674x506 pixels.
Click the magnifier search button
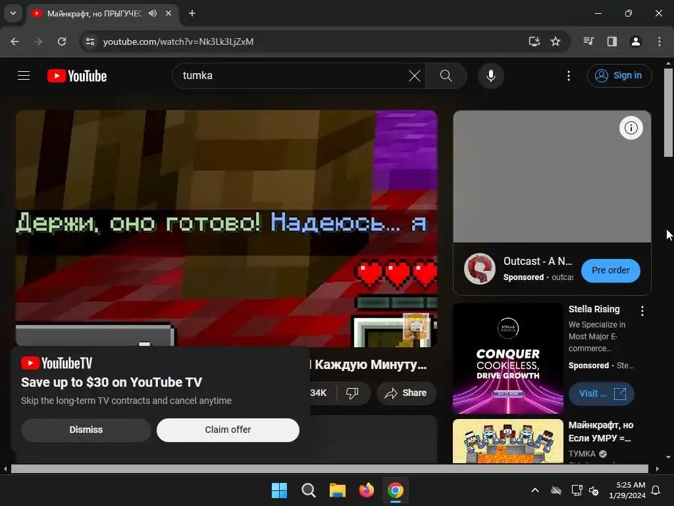pyautogui.click(x=446, y=76)
